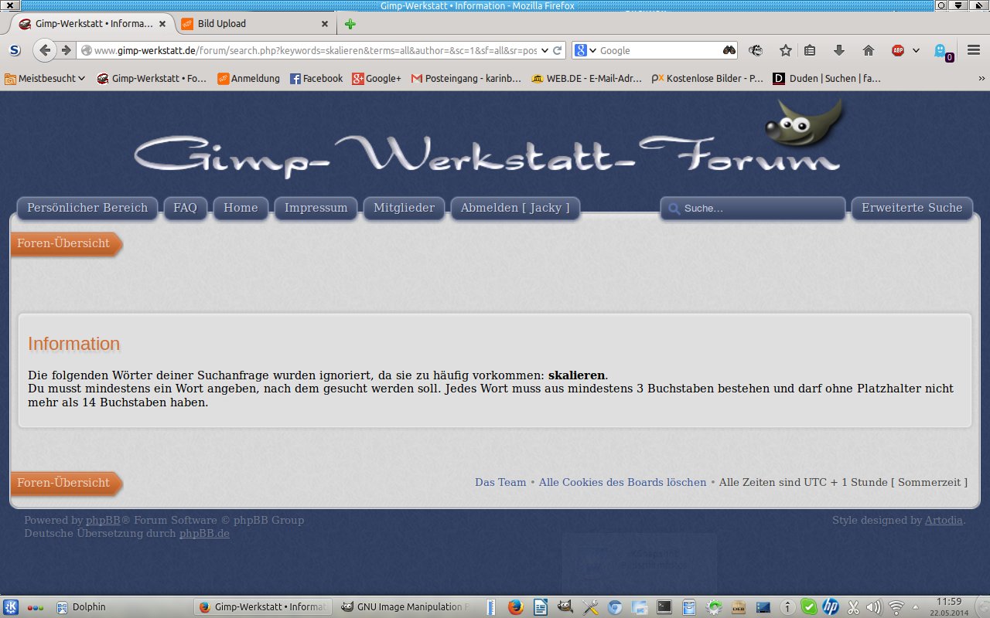Open the Anmeldung bookmark
990x618 pixels.
[248, 78]
